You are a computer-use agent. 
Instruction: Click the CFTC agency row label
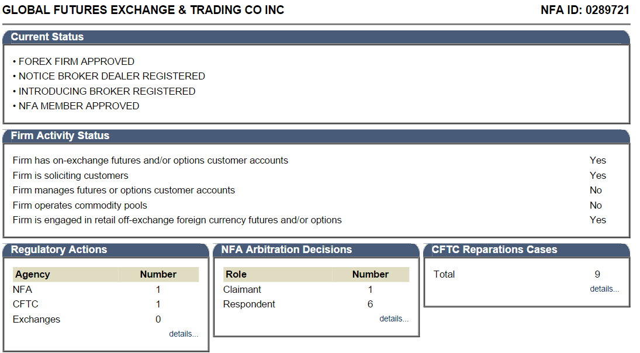[25, 304]
